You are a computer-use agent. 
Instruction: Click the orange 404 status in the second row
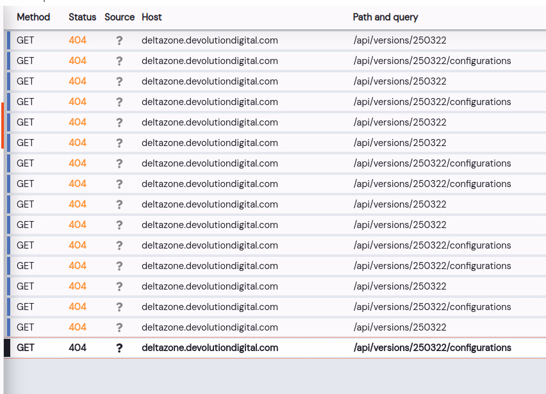point(78,61)
